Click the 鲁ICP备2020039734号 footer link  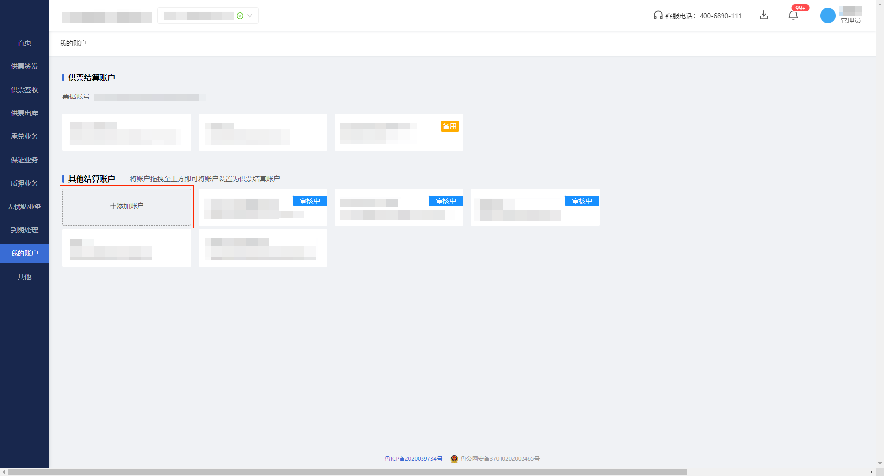click(x=413, y=458)
